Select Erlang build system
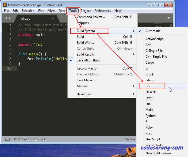This screenshot has height=157, width=188. 162,80
